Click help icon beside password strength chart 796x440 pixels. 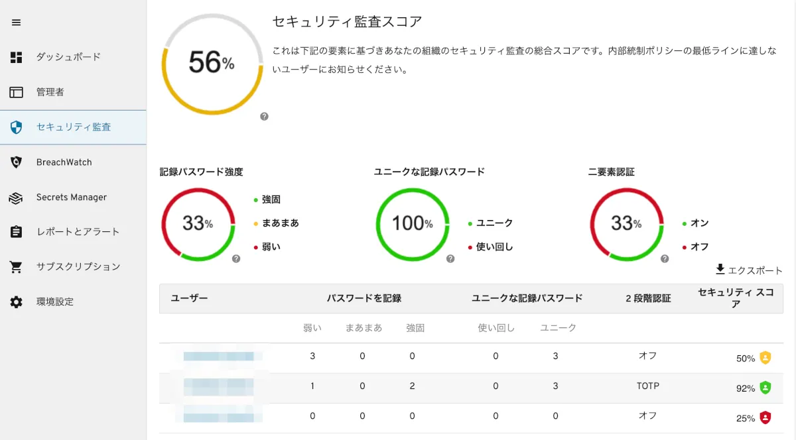pyautogui.click(x=236, y=259)
